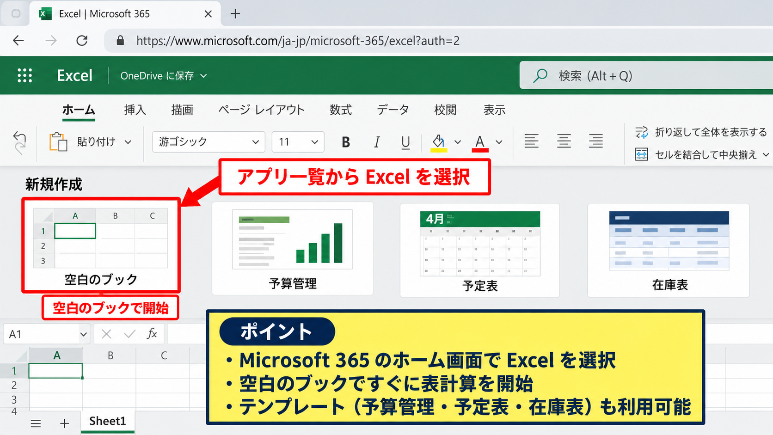Expand the font color dropdown arrow
Viewport: 773px width, 435px height.
point(499,142)
